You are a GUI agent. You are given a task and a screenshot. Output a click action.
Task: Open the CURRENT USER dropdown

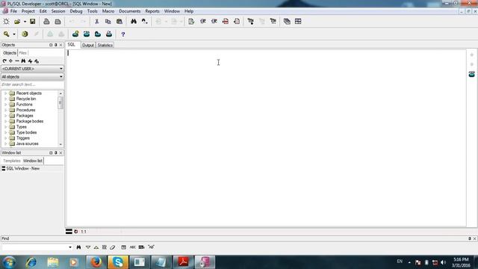tap(32, 69)
